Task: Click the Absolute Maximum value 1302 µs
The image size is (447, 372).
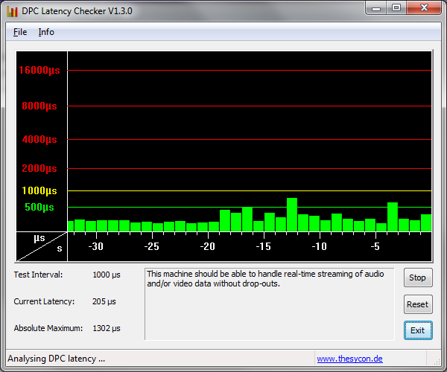Action: coord(107,328)
